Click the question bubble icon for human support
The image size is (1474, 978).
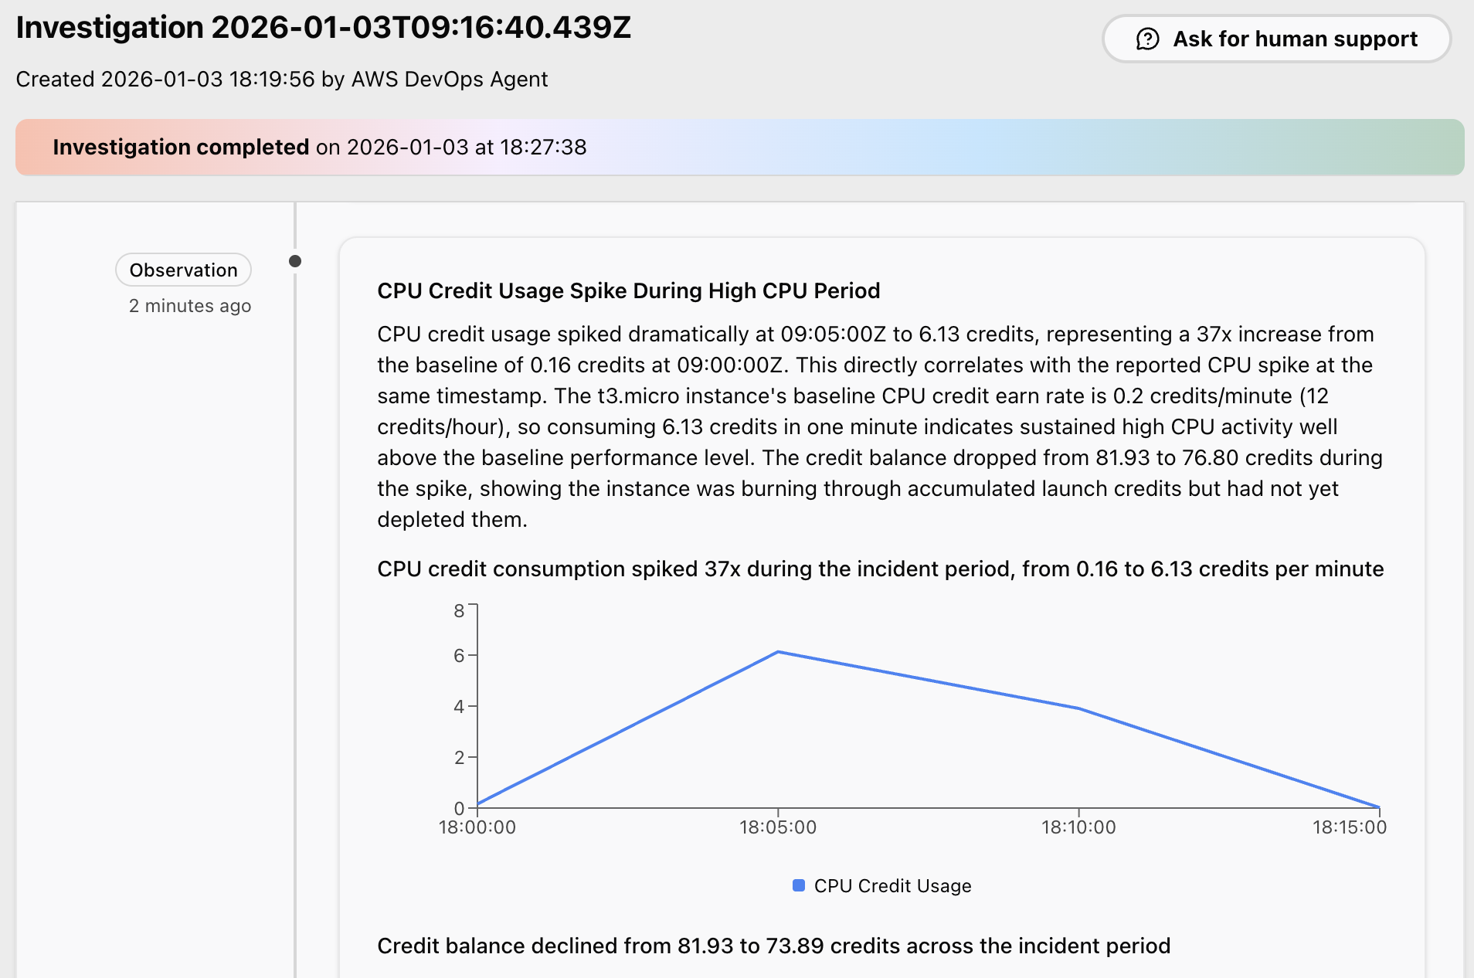[x=1148, y=39]
